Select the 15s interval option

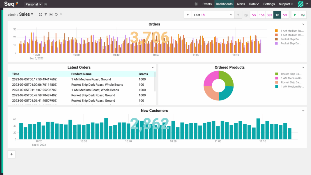pos(261,15)
